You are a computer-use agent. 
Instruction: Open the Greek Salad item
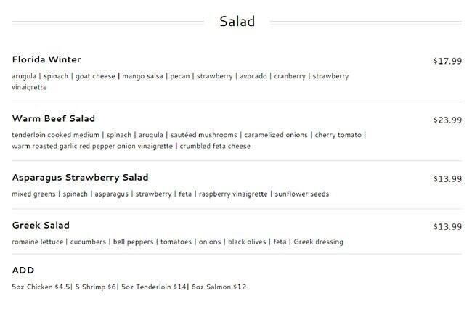pyautogui.click(x=41, y=225)
